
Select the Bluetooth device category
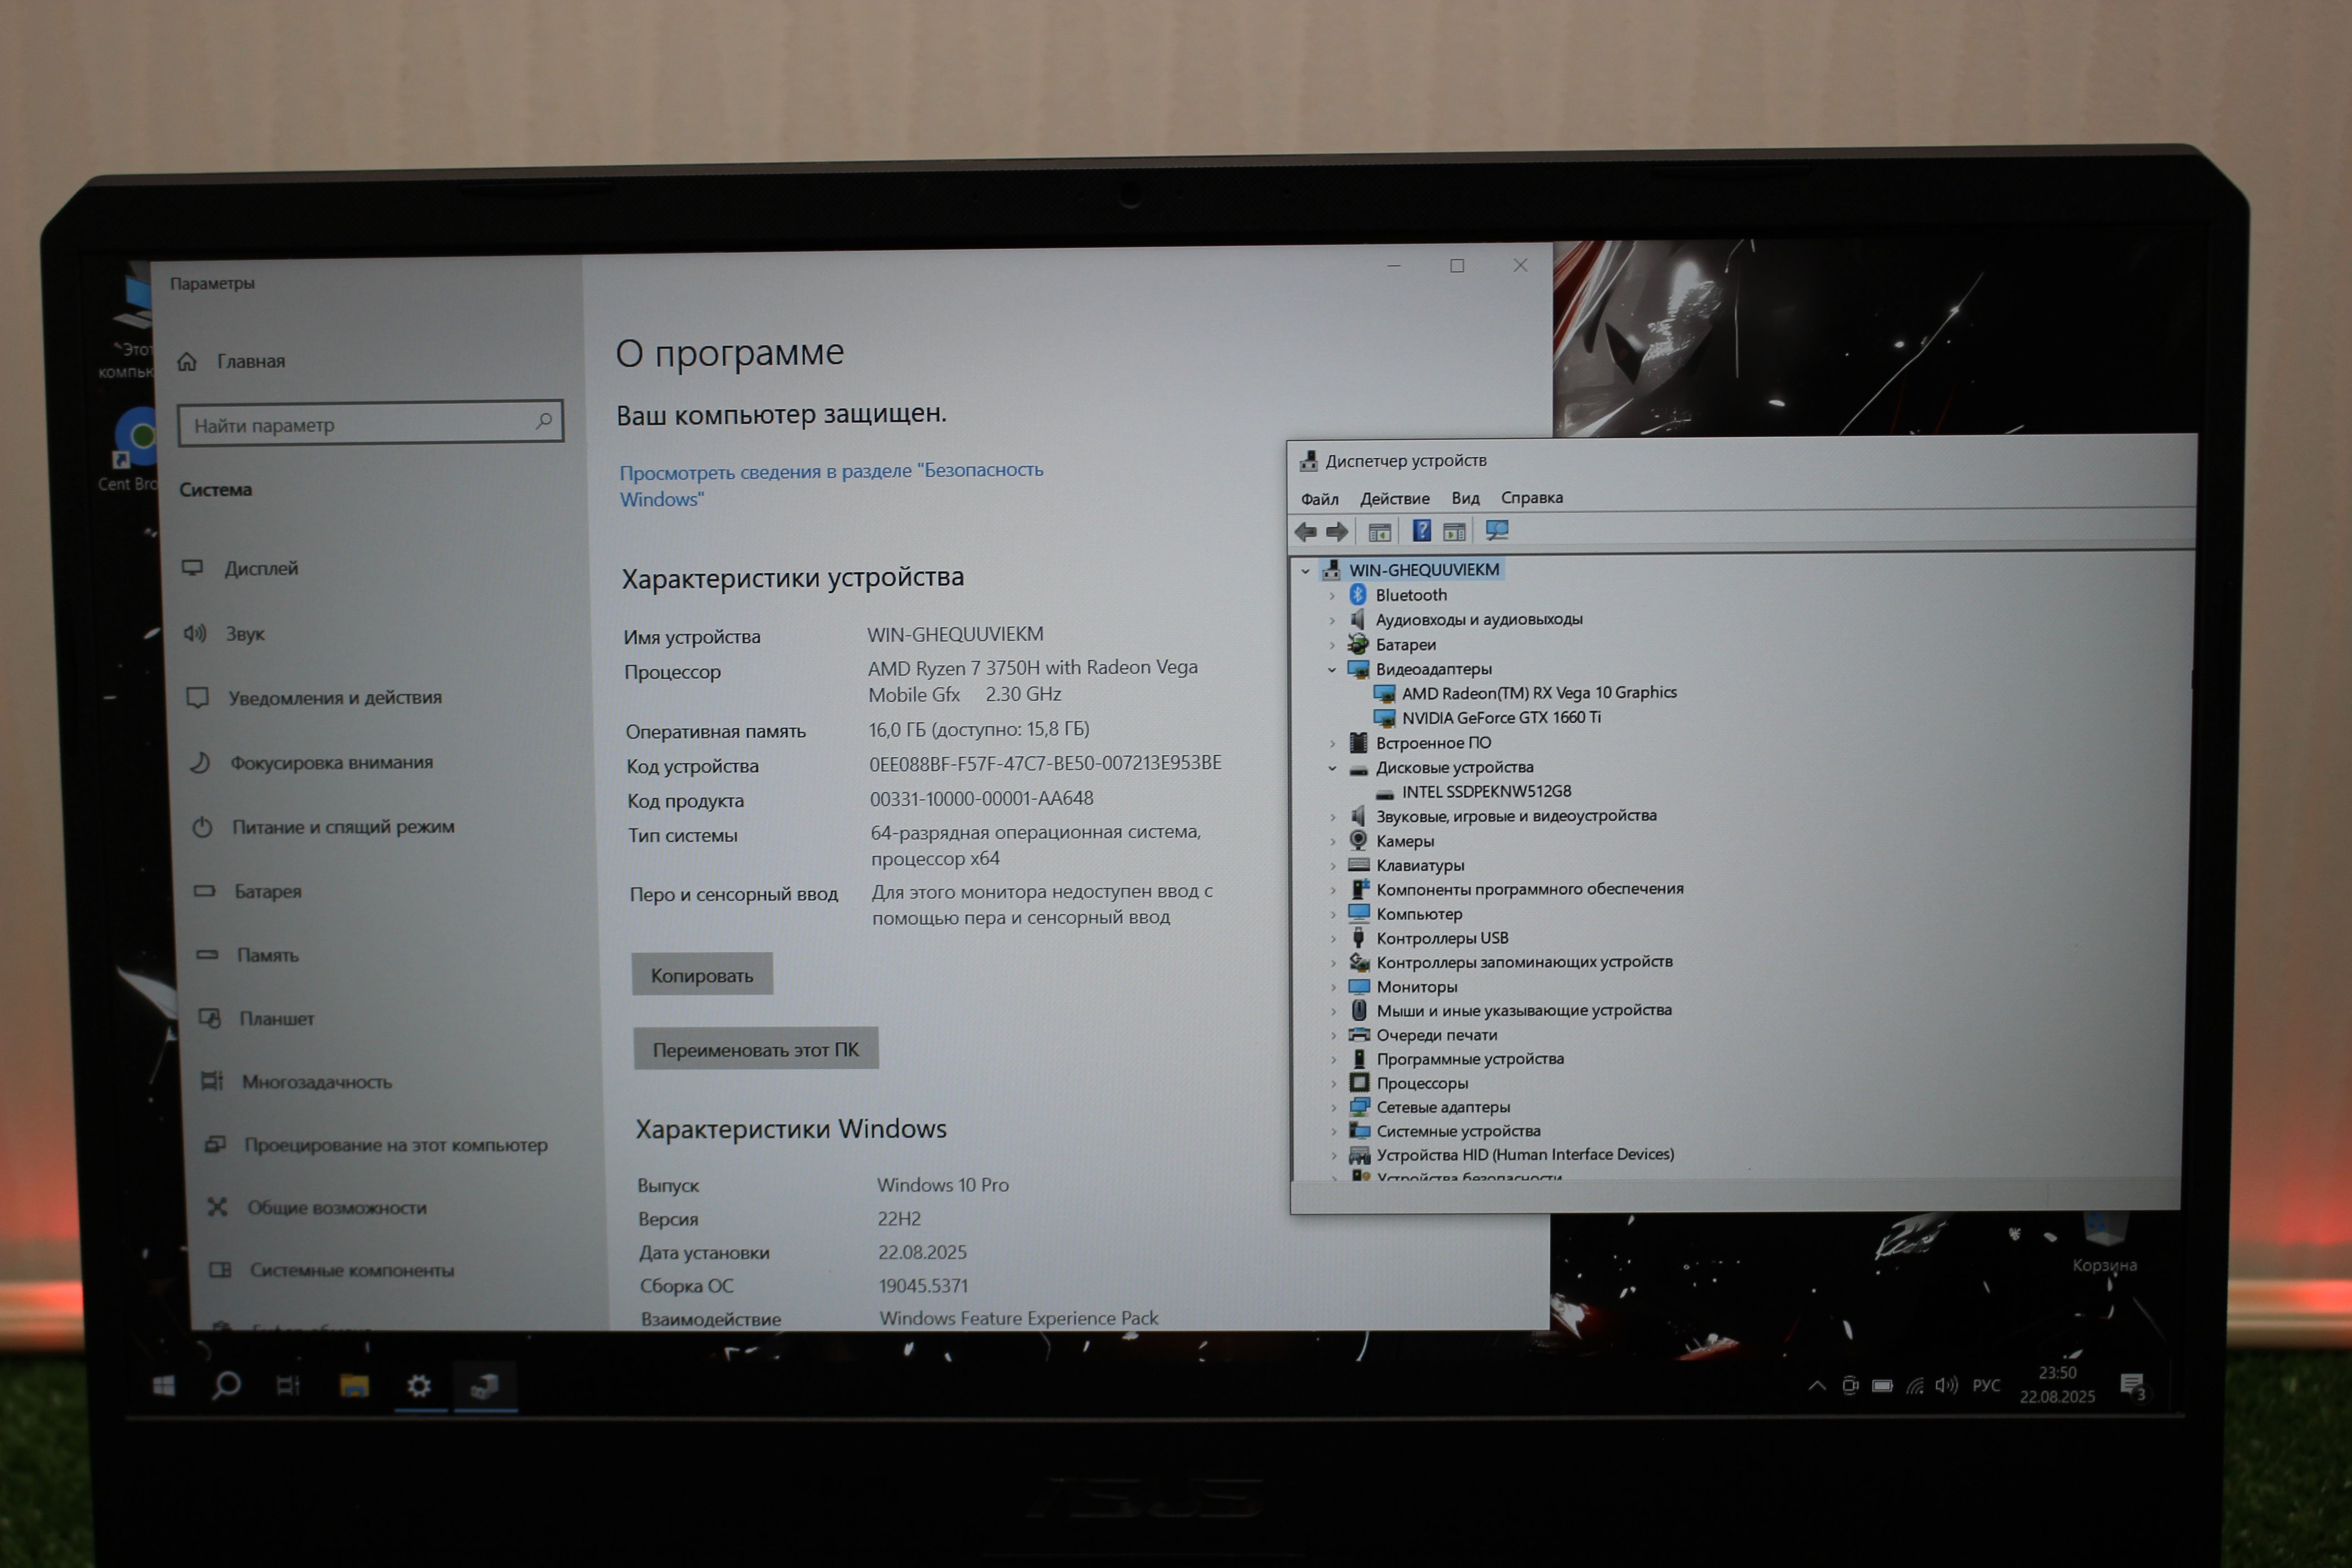click(1411, 595)
